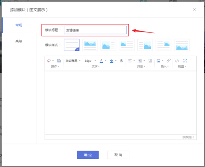Expand the text alignment dropdown arrow

point(134,61)
